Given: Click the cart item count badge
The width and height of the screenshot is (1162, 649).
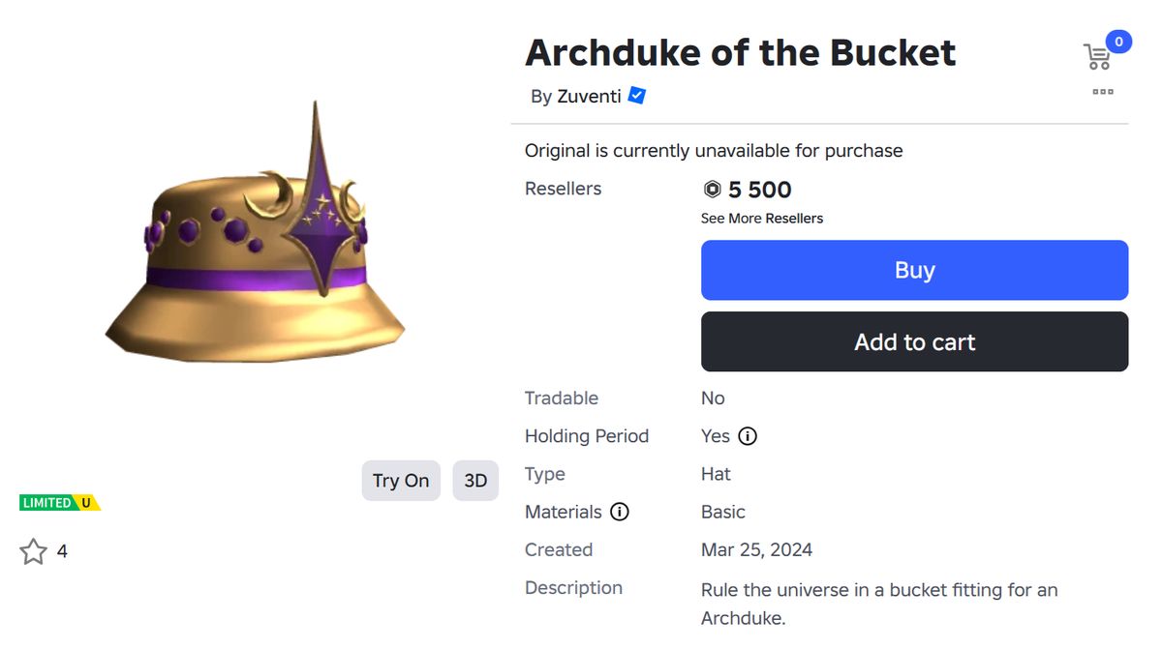Looking at the screenshot, I should point(1118,42).
